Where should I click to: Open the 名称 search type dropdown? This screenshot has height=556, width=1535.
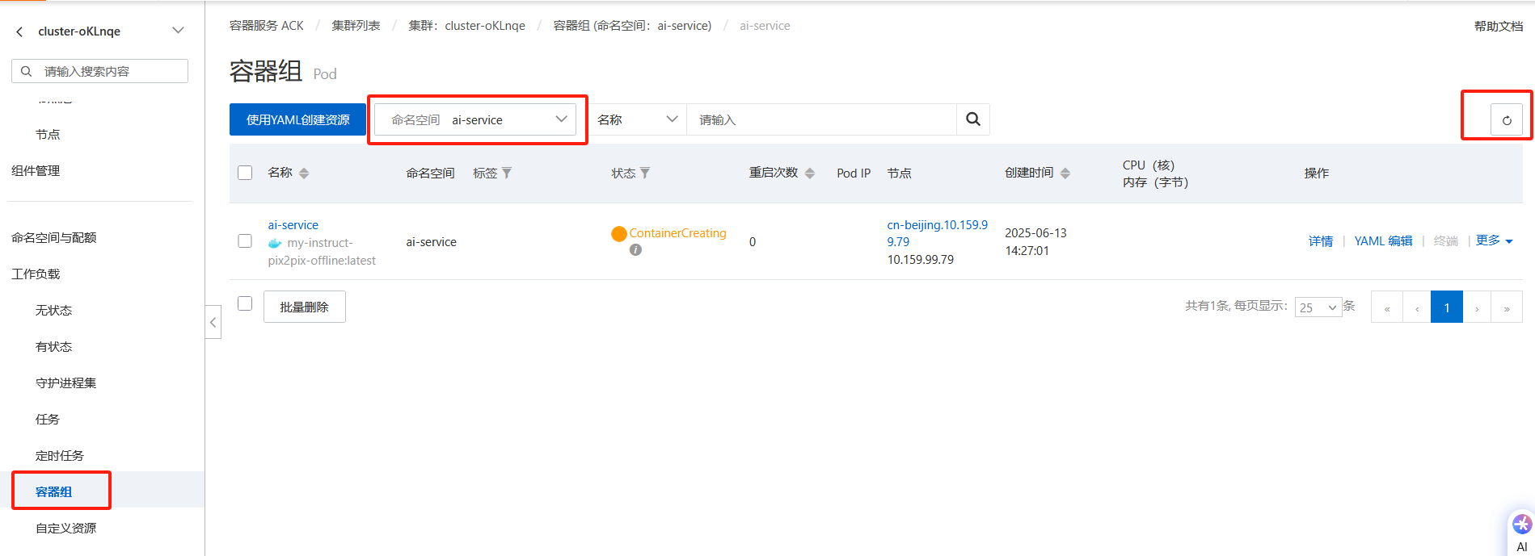[638, 119]
